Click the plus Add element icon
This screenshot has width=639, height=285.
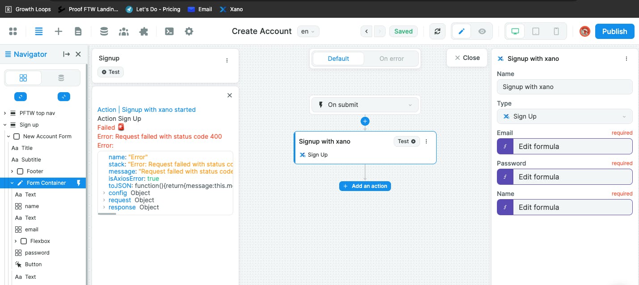[x=59, y=31]
